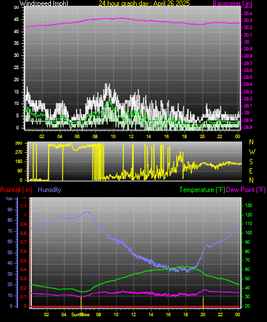Click the 0.1 value on the red rainfall axis

coord(24,296)
